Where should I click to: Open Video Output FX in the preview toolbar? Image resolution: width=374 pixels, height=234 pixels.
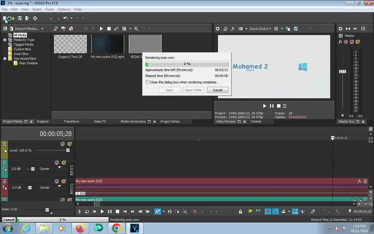click(233, 29)
